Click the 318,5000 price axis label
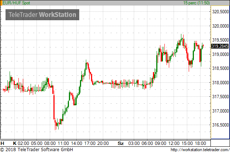230x153 pixels. pos(221,68)
